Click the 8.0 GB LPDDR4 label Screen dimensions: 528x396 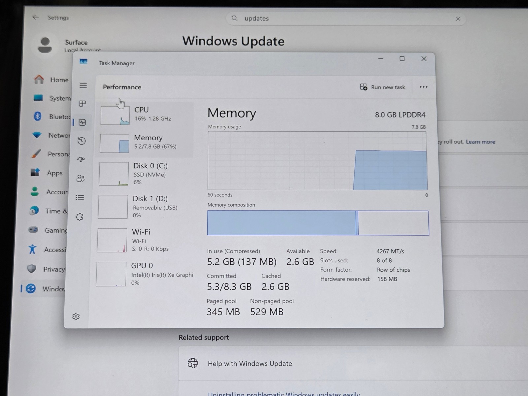pos(400,115)
